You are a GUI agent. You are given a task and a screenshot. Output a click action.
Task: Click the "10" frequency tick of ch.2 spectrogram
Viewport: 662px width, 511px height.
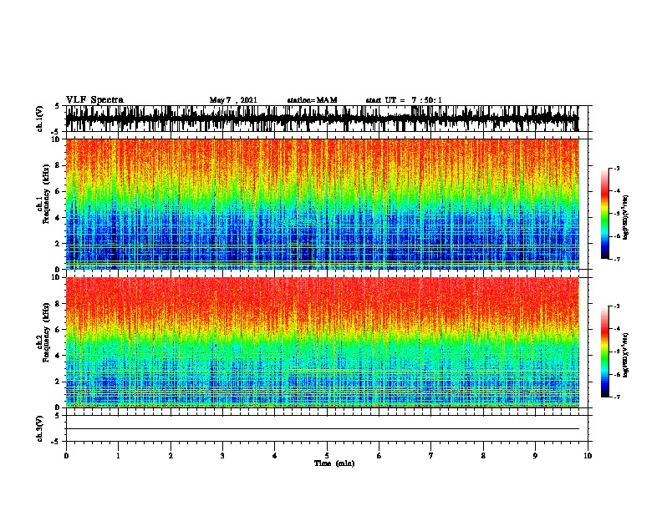56,277
